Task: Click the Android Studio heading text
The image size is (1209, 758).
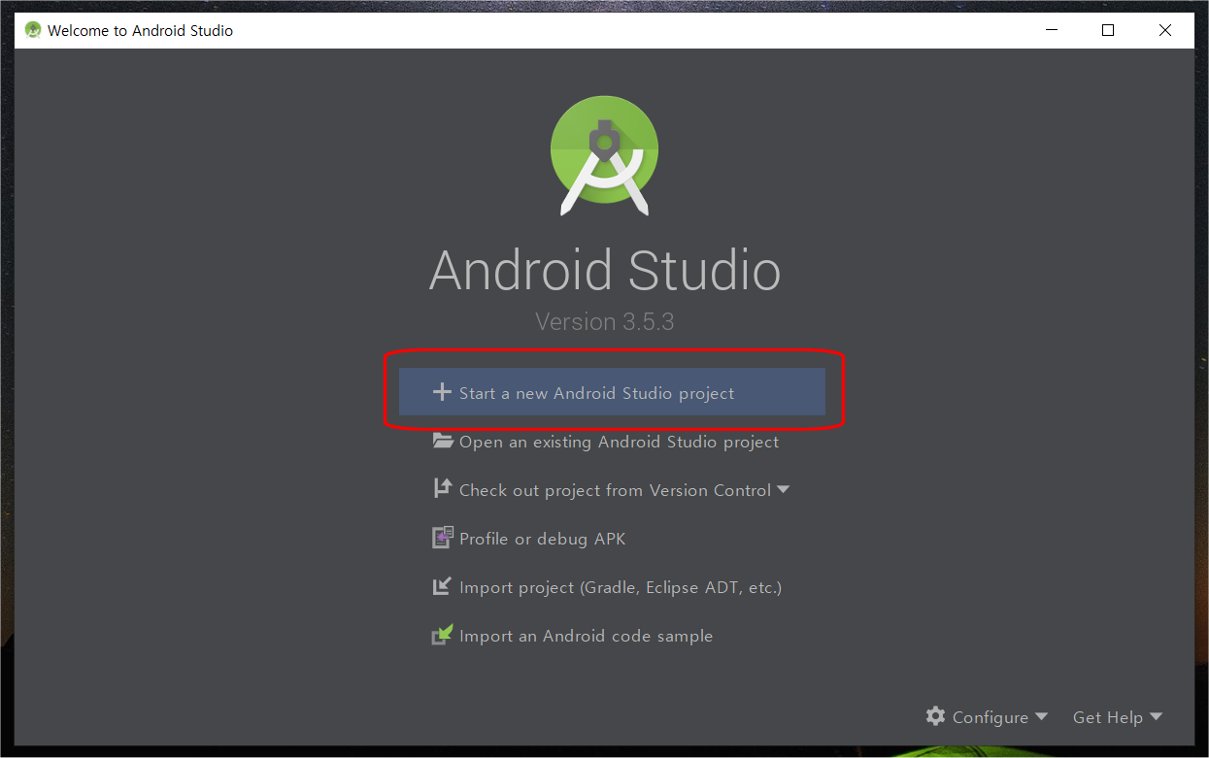Action: tap(604, 271)
